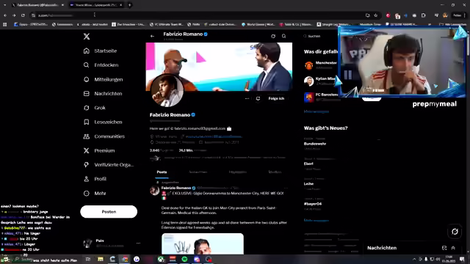Click the 26,1 Mio. followers count
Screen dimensions: 470x264
click(x=192, y=150)
